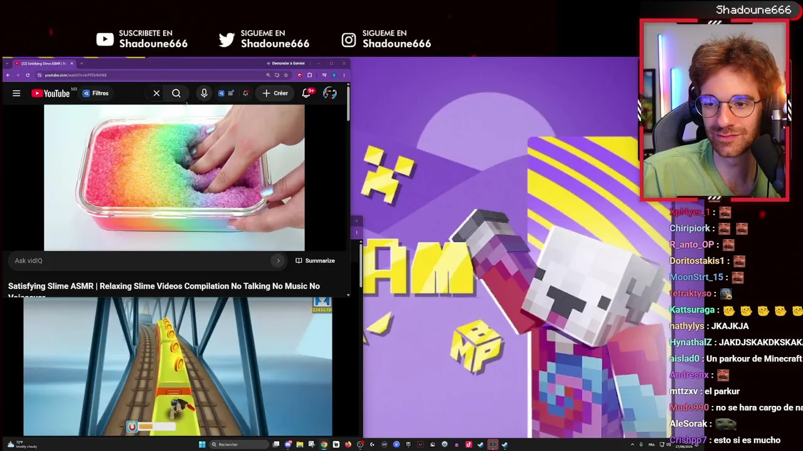Screen dimensions: 803x451
Task: Clear the YouTube search with the X
Action: click(156, 93)
